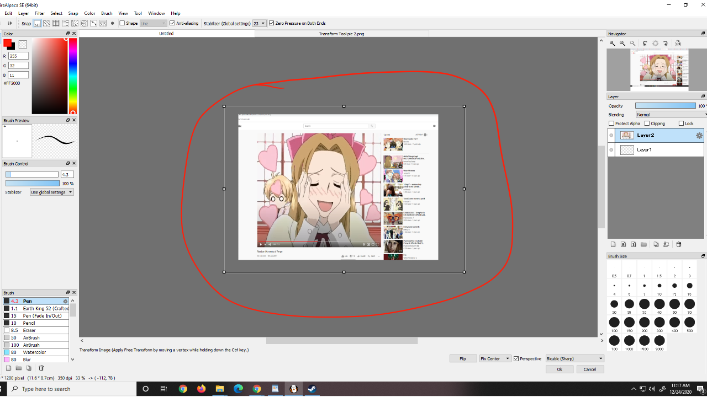
Task: Click the Flip button
Action: [x=463, y=358]
